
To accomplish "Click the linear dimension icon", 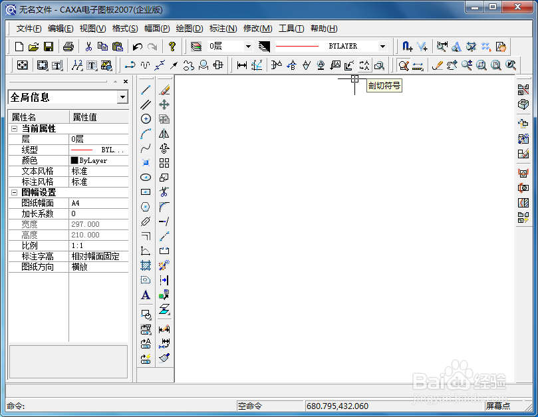I will 242,65.
